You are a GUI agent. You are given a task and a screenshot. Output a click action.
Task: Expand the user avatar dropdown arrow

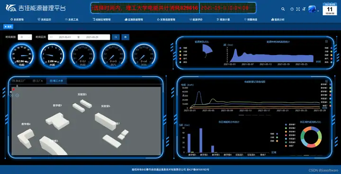318,11
